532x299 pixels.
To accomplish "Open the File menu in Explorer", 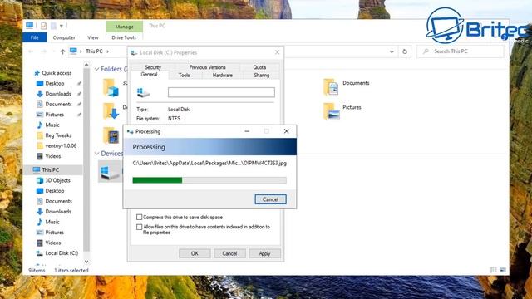I will pos(35,37).
